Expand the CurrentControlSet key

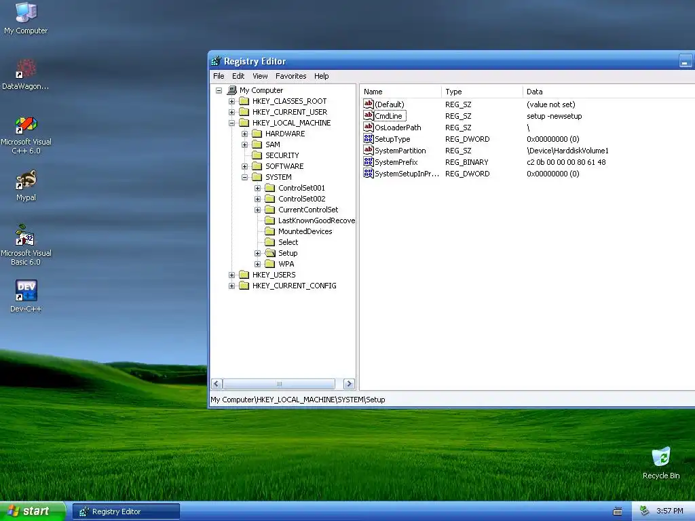click(x=257, y=210)
